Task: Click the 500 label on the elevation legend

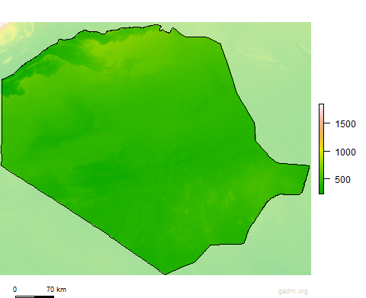Action: [x=342, y=180]
